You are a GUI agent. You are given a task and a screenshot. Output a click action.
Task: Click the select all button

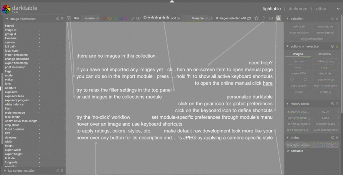coord(298,26)
